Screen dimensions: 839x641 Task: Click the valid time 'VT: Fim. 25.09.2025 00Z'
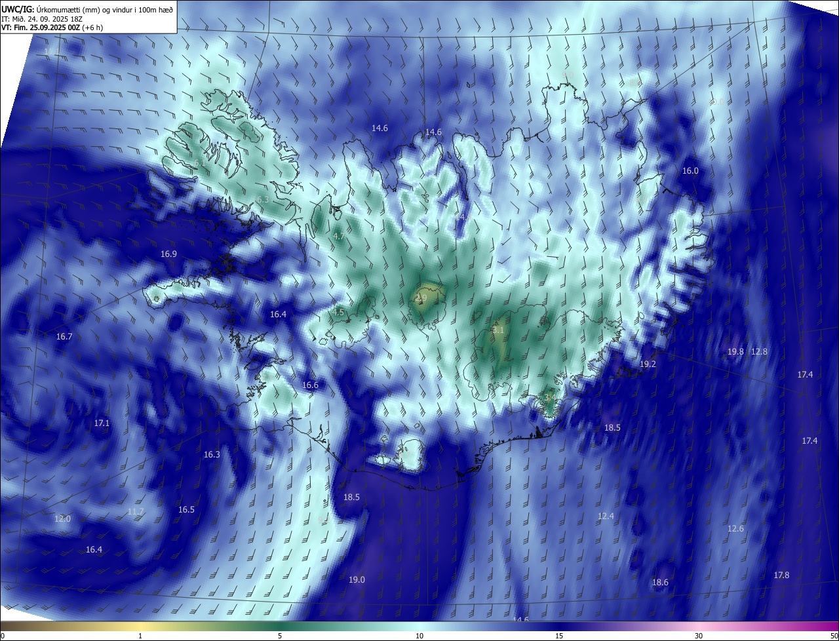41,28
